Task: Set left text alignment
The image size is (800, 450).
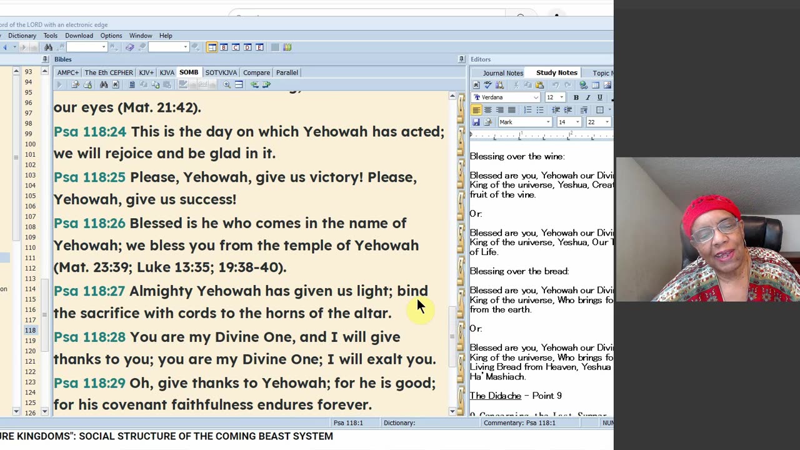Action: point(476,110)
